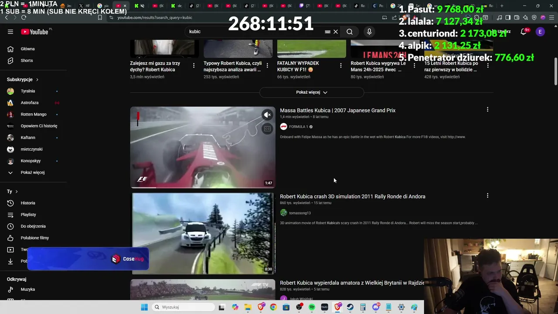
Task: Open FORMULA 1 channel link
Action: click(298, 127)
